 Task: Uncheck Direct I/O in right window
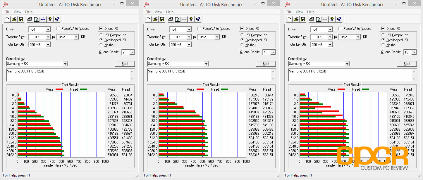383,29
